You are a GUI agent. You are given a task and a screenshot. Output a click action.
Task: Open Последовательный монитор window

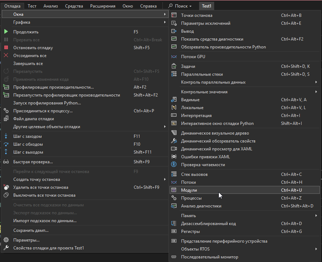pyautogui.click(x=210, y=257)
